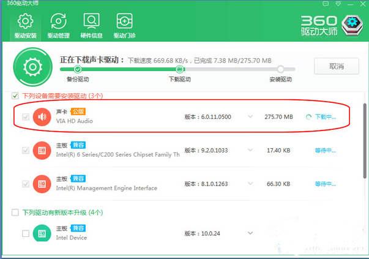Toggle the 下列驱动有新版本升级 checkbox
The width and height of the screenshot is (369, 259).
click(15, 212)
